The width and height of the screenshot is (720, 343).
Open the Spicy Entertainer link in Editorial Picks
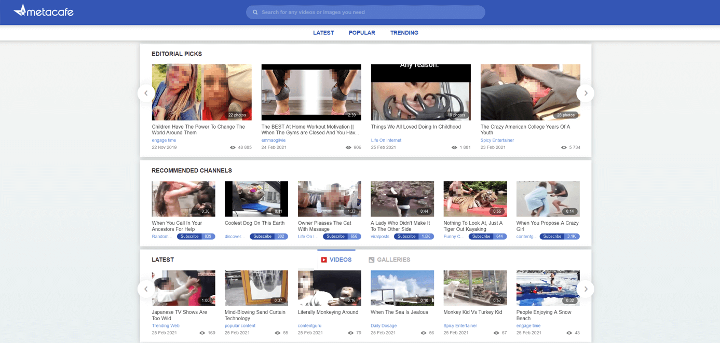click(x=497, y=140)
